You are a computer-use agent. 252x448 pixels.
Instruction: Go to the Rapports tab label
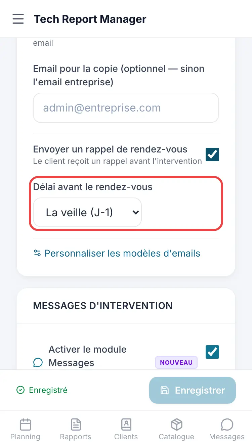point(76,437)
